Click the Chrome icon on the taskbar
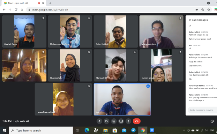 coord(143,130)
